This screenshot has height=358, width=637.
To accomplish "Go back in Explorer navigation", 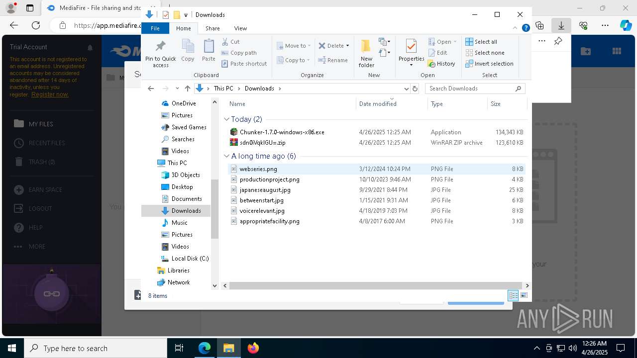I will click(151, 89).
